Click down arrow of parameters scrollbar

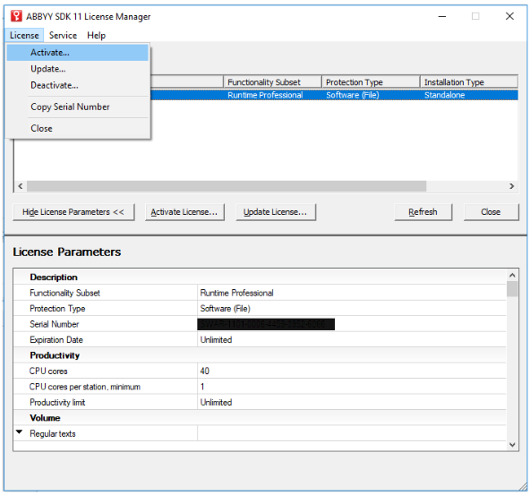pyautogui.click(x=512, y=445)
